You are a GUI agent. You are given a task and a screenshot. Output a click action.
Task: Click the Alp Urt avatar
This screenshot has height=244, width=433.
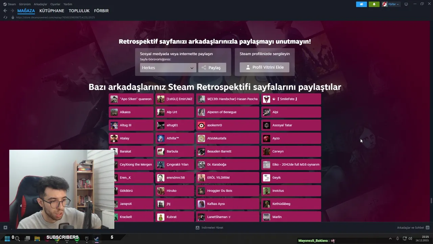click(x=161, y=112)
